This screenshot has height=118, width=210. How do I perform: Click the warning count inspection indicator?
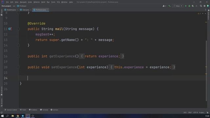coord(199,13)
